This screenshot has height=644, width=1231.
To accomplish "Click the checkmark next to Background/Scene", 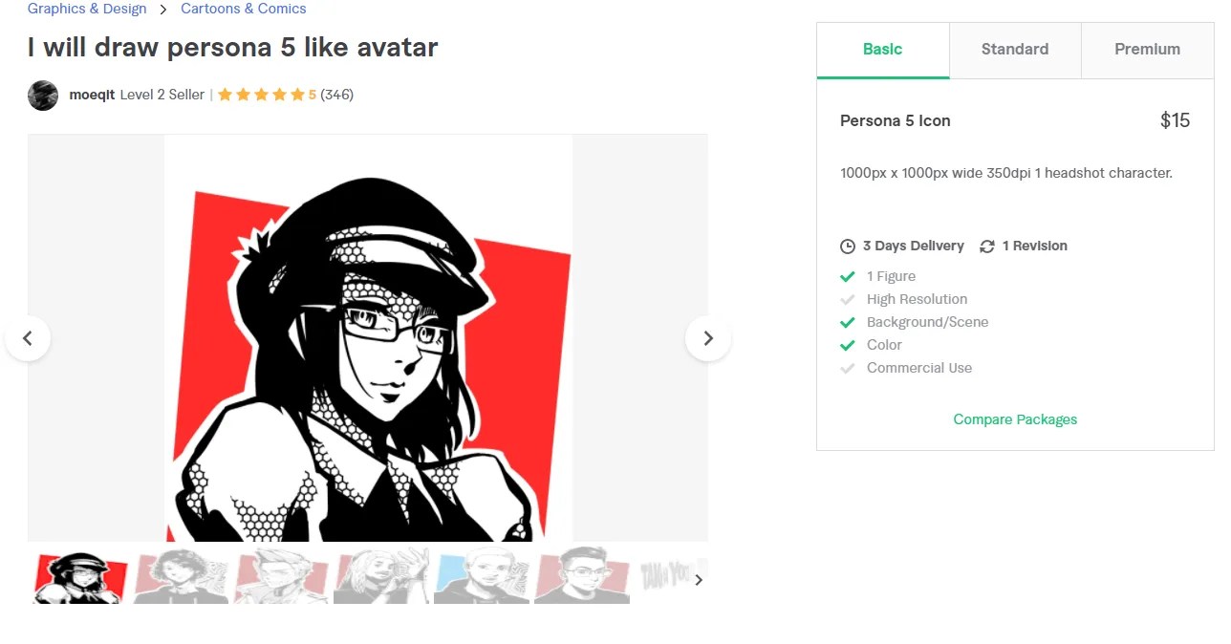I will pos(848,322).
